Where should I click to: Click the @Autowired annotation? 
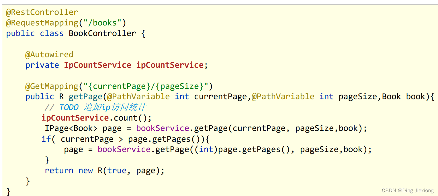49,54
